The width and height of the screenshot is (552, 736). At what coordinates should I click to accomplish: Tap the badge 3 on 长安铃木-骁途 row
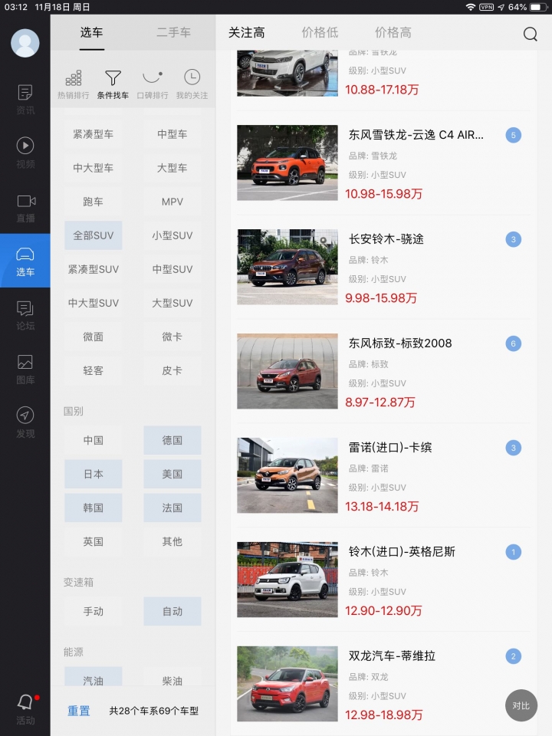(x=513, y=239)
